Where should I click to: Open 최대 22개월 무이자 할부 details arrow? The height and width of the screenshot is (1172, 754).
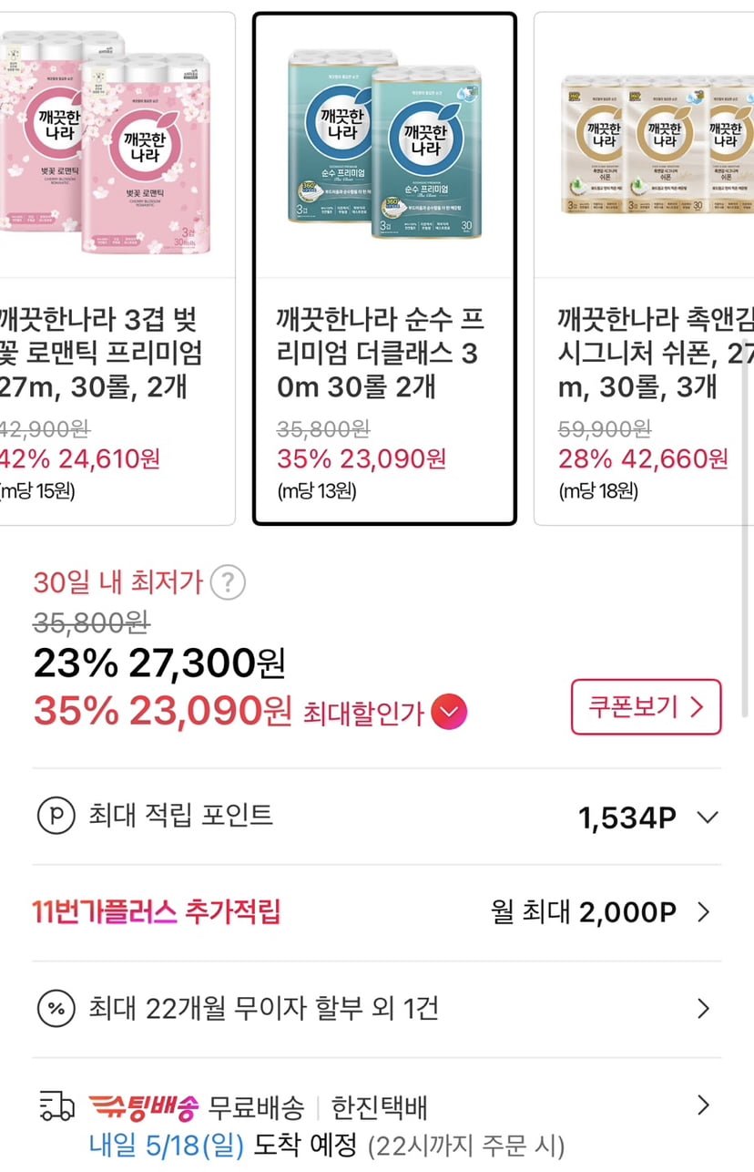tap(703, 1009)
